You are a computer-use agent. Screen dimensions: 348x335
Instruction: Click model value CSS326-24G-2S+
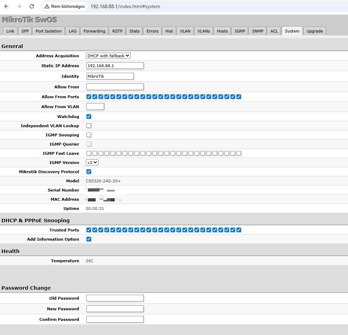(103, 181)
